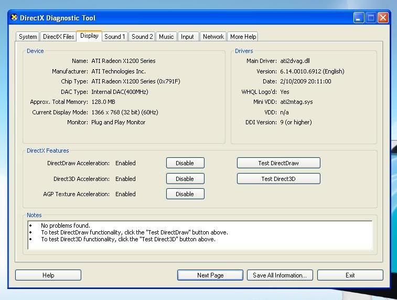Click 'Internal DAC(400MHz)' value
Viewport: 397px width, 300px height.
pyautogui.click(x=120, y=92)
